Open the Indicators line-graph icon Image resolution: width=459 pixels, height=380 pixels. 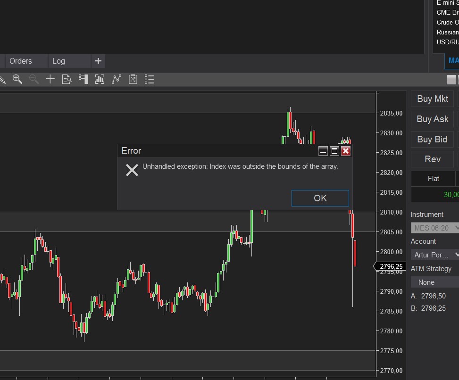pos(117,79)
